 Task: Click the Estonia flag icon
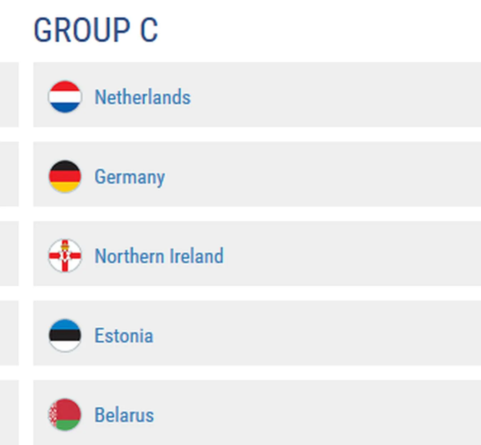[65, 335]
